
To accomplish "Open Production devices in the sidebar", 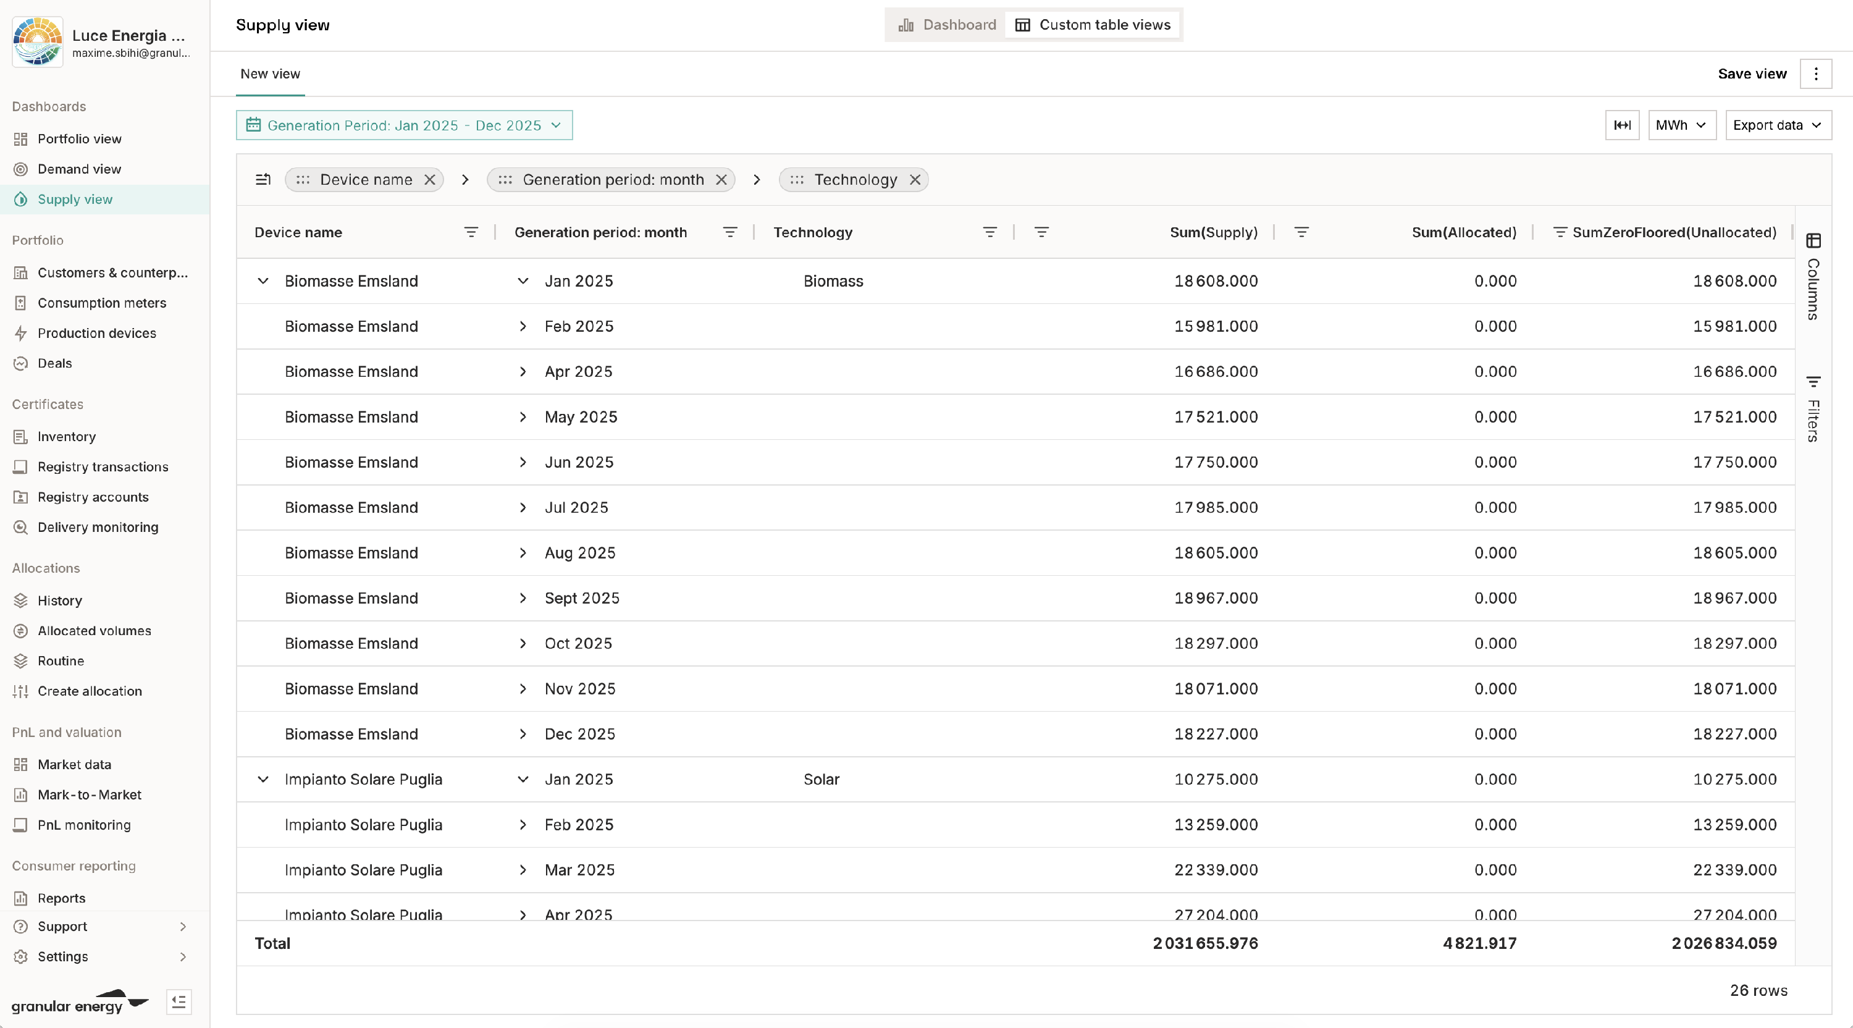I will [96, 333].
